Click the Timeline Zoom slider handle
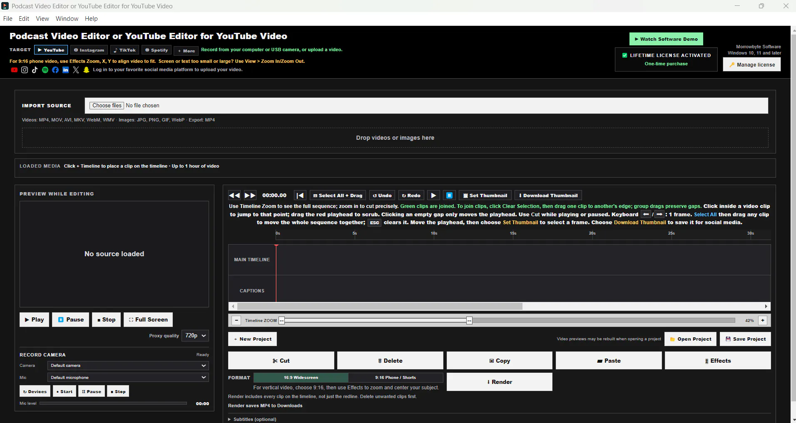Viewport: 796px width, 423px height. coord(469,320)
